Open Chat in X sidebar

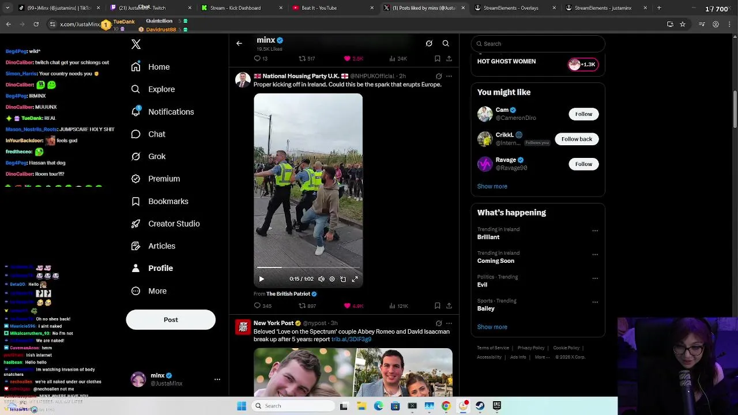click(148, 134)
